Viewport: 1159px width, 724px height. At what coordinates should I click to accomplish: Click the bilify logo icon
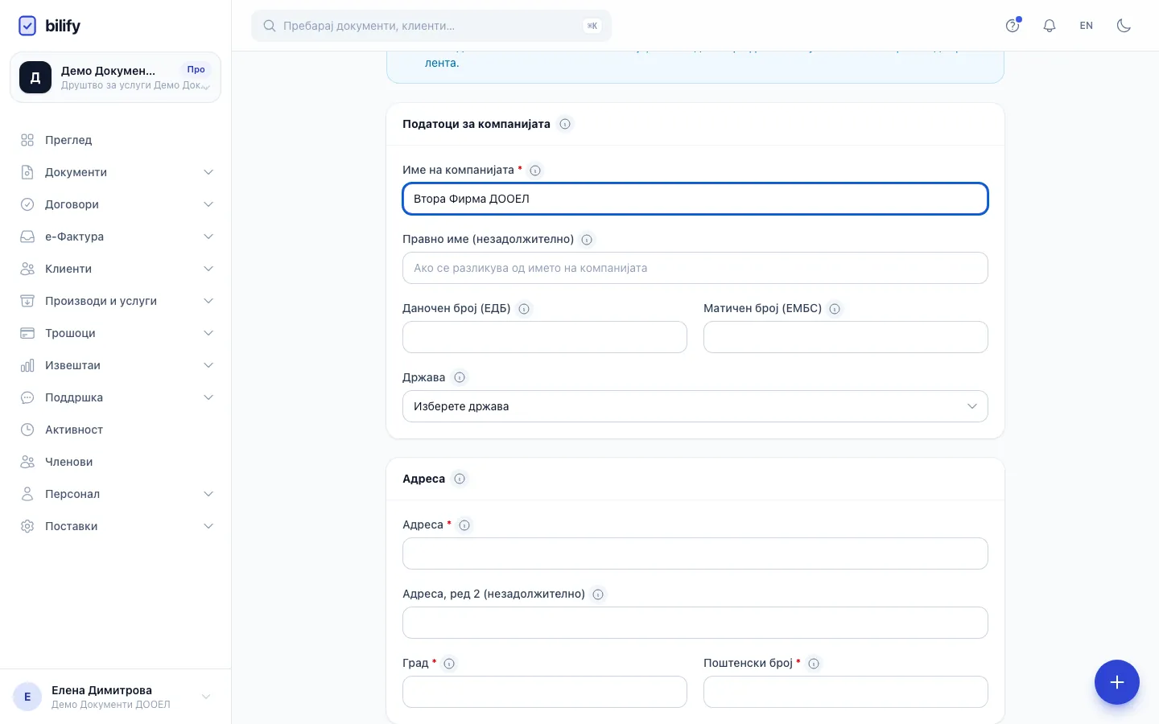[x=27, y=26]
